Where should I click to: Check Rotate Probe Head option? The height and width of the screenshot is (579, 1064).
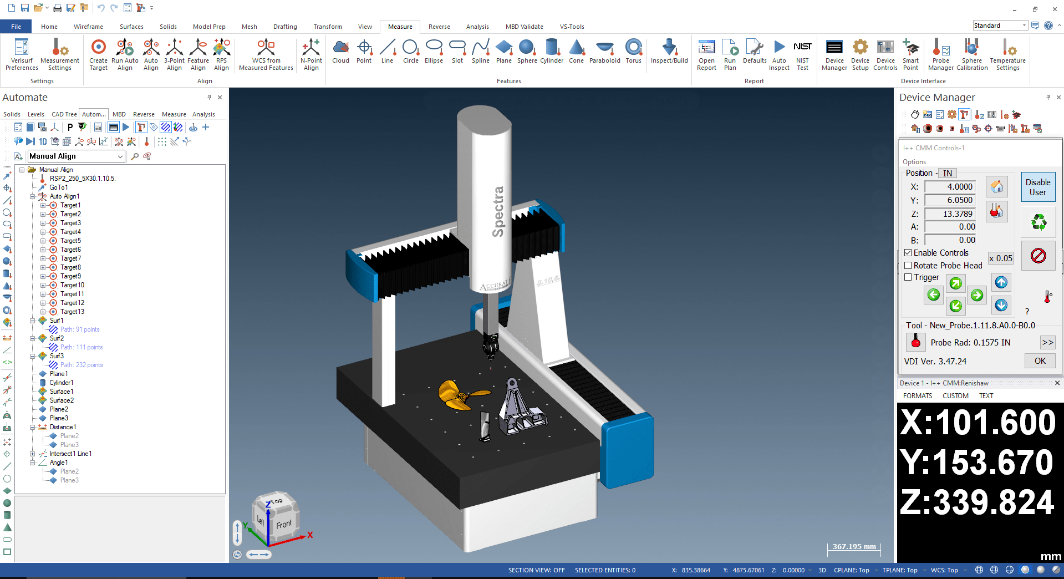(x=908, y=266)
